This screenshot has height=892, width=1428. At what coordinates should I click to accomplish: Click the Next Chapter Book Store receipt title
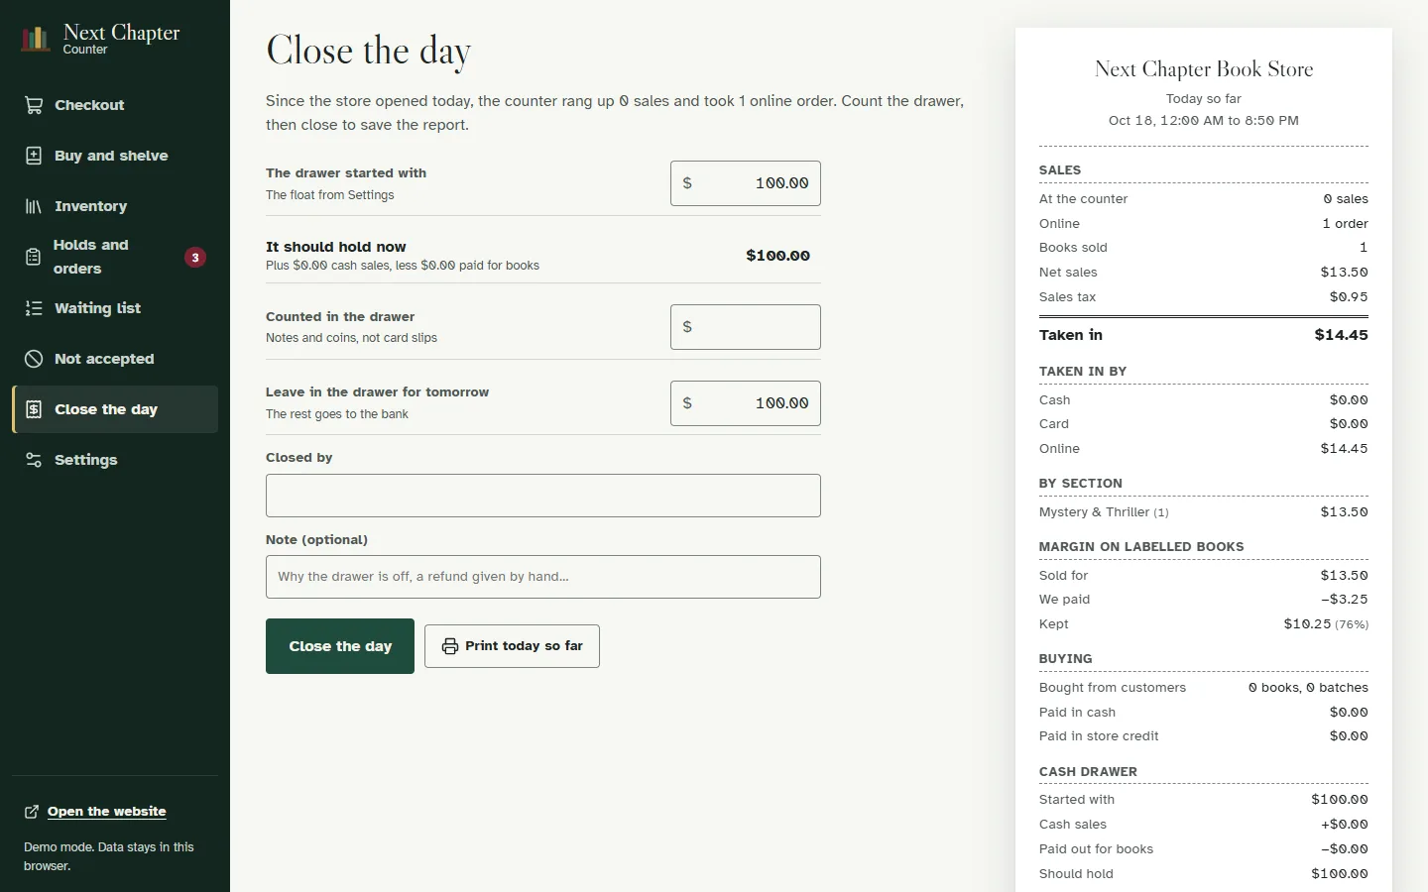(1204, 69)
